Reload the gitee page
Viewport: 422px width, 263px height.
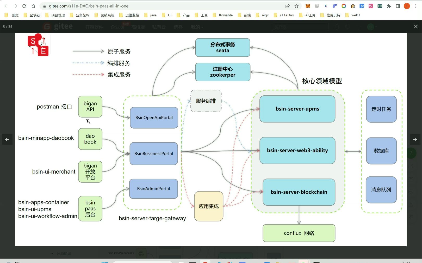click(x=24, y=6)
